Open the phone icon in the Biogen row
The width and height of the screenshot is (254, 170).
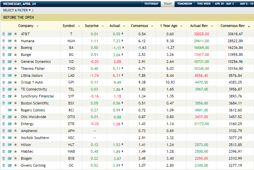(x=4, y=158)
